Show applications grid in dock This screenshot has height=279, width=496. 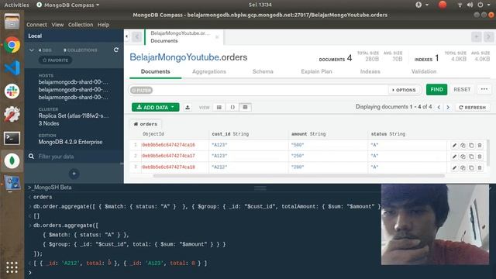(12, 267)
